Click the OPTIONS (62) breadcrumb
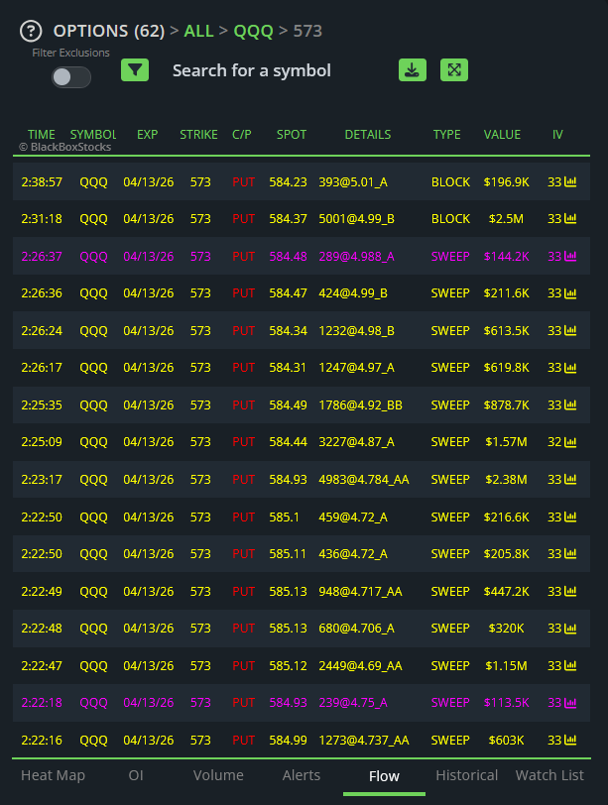608x805 pixels. coord(109,31)
